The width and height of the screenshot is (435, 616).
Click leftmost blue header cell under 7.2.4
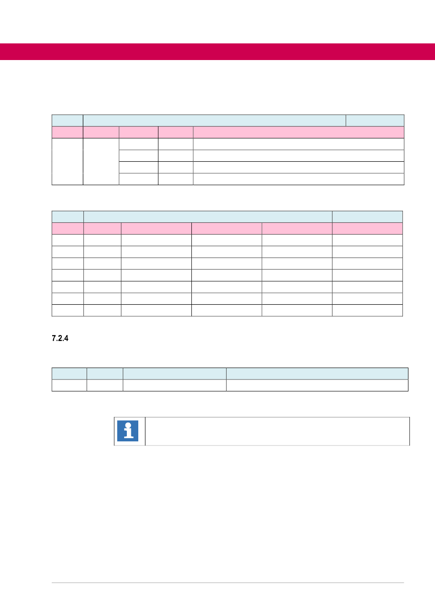click(x=69, y=374)
